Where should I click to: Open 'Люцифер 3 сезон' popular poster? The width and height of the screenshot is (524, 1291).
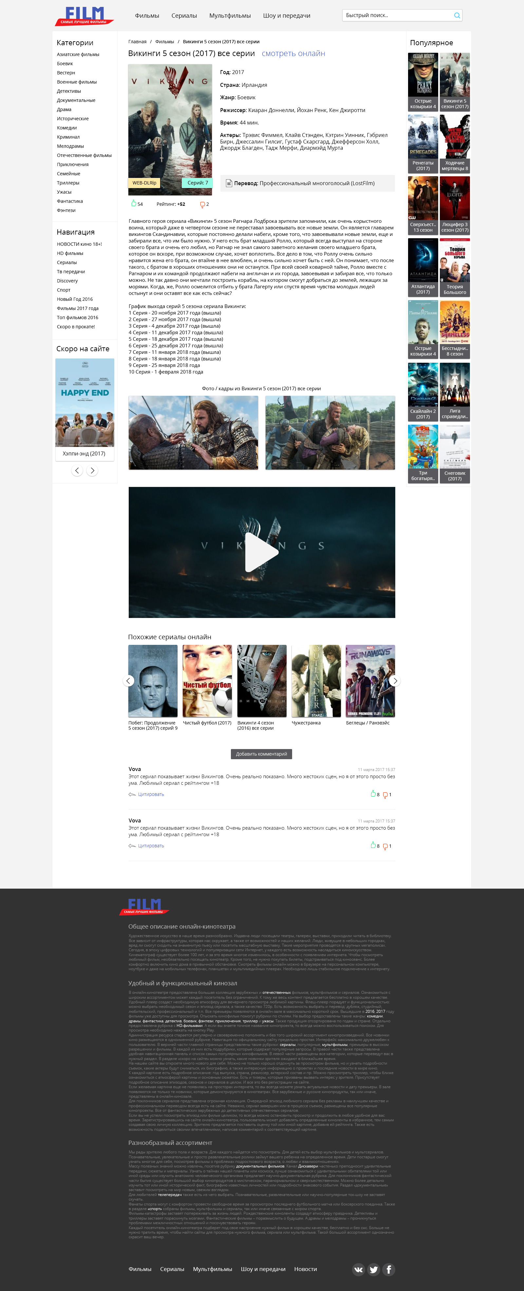tap(455, 205)
